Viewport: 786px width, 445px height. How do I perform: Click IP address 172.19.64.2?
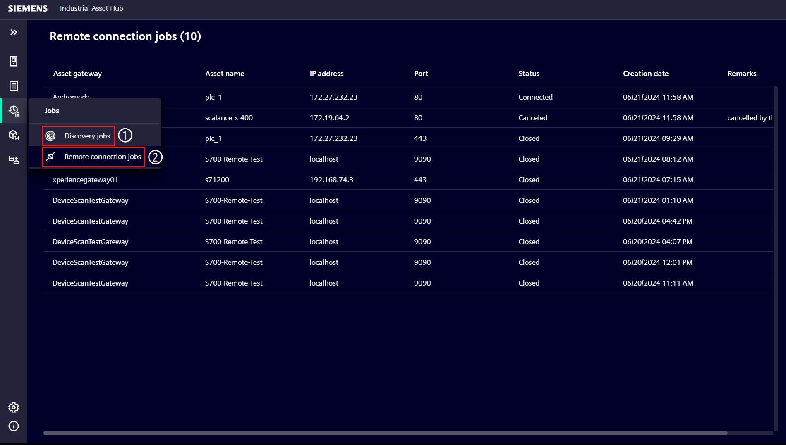pyautogui.click(x=329, y=118)
